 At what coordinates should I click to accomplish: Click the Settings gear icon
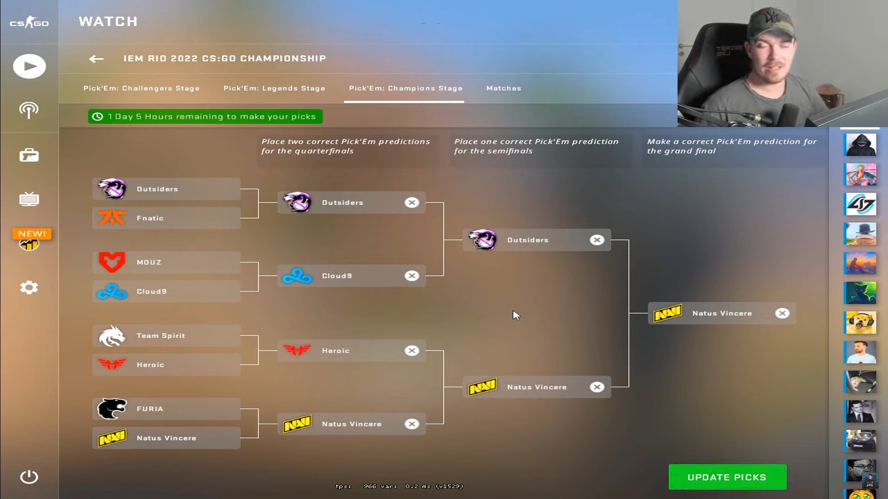click(29, 287)
